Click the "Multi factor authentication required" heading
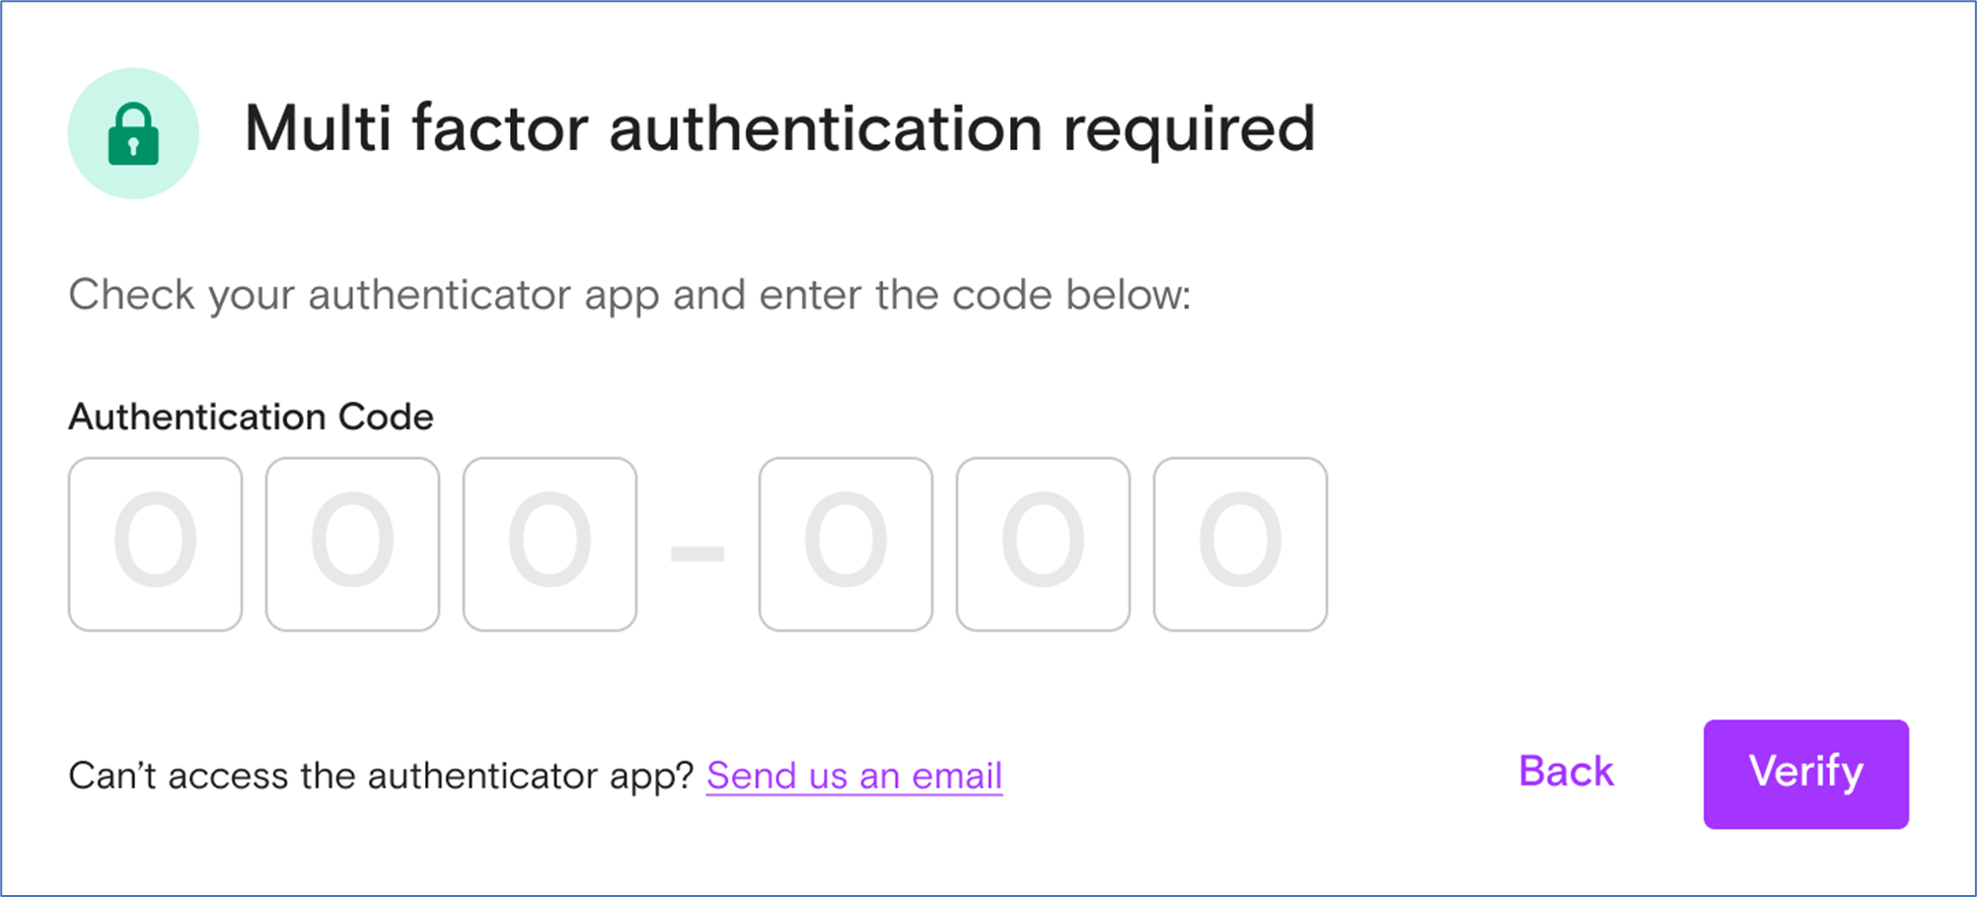The image size is (1977, 897). 779,130
